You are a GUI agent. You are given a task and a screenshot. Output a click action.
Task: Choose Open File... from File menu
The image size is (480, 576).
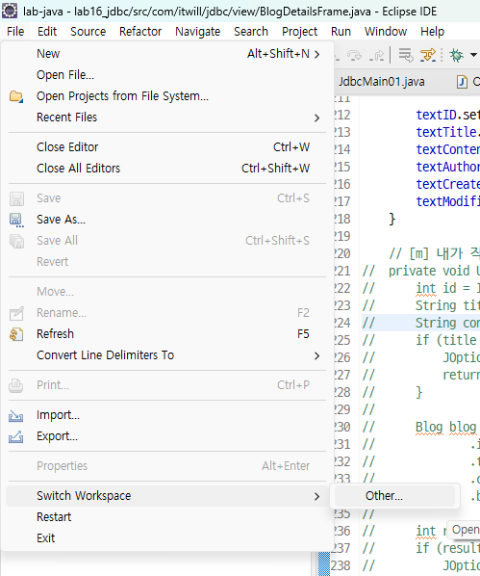167,75
